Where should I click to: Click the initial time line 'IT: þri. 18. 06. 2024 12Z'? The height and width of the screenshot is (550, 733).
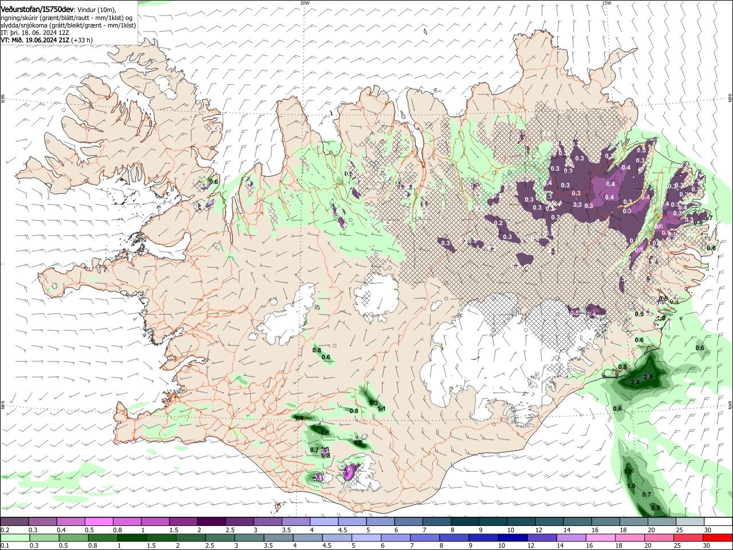(35, 33)
